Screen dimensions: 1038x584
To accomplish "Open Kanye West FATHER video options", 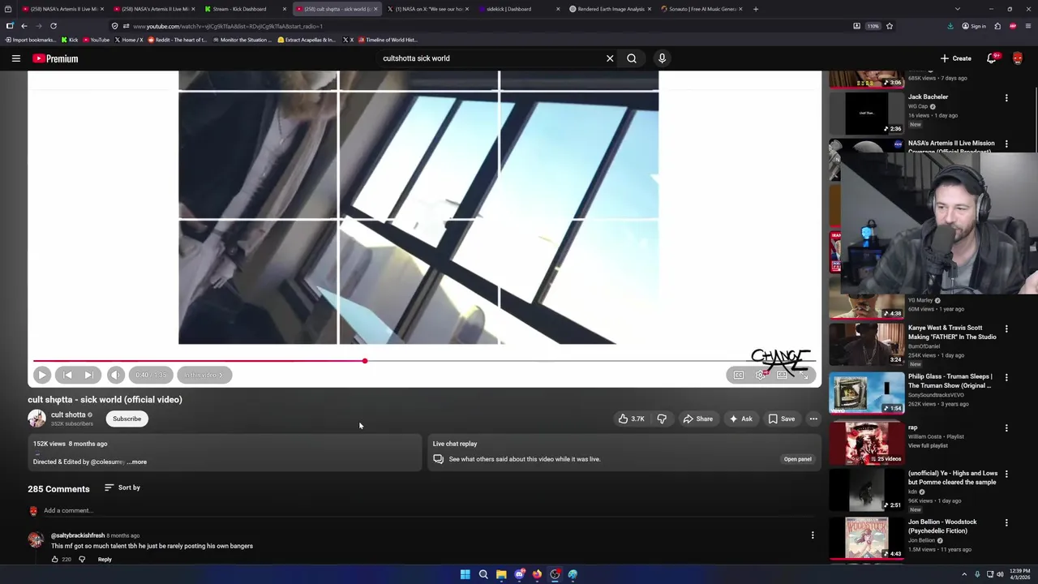I will pyautogui.click(x=1006, y=329).
